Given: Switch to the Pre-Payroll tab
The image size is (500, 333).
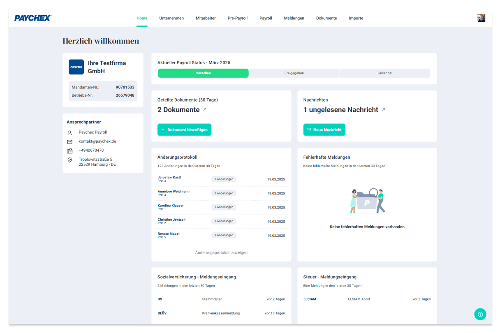Looking at the screenshot, I should click(x=238, y=18).
